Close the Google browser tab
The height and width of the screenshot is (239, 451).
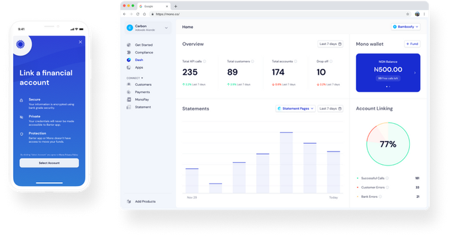[167, 7]
